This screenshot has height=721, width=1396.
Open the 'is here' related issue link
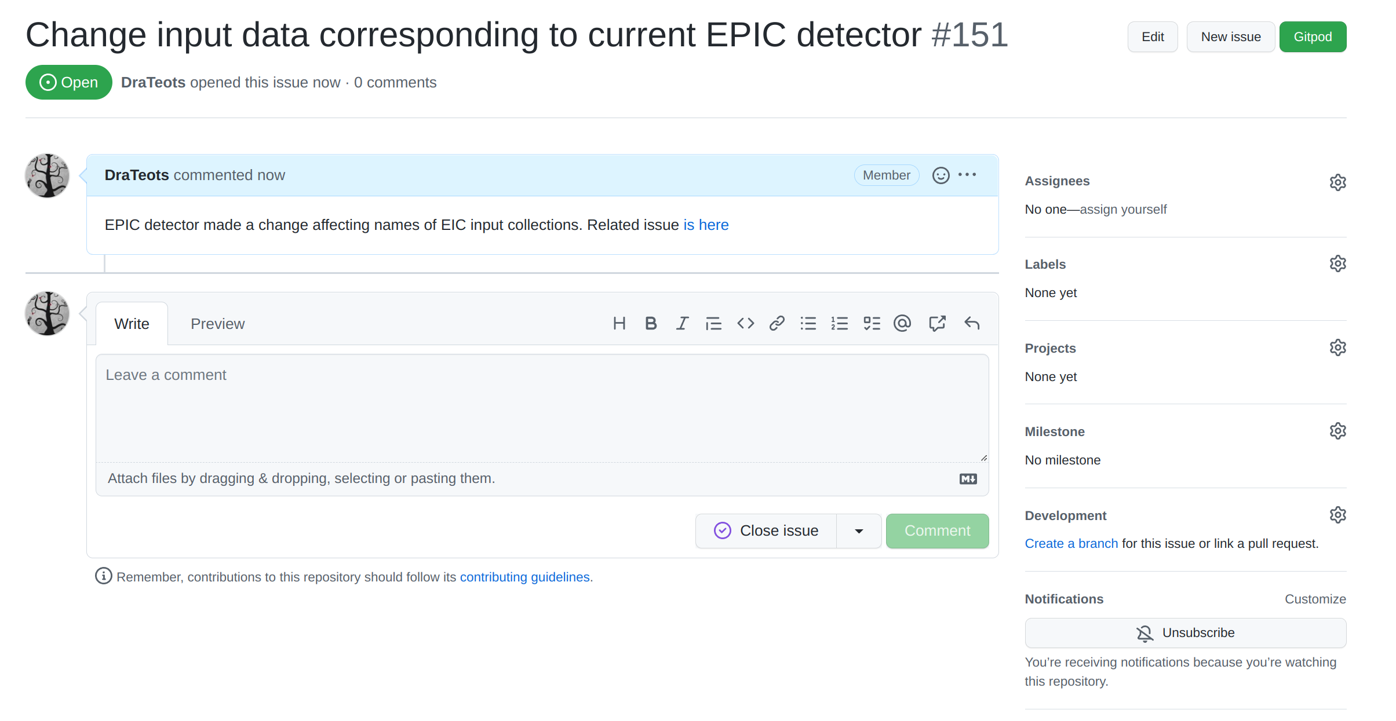[x=706, y=225]
